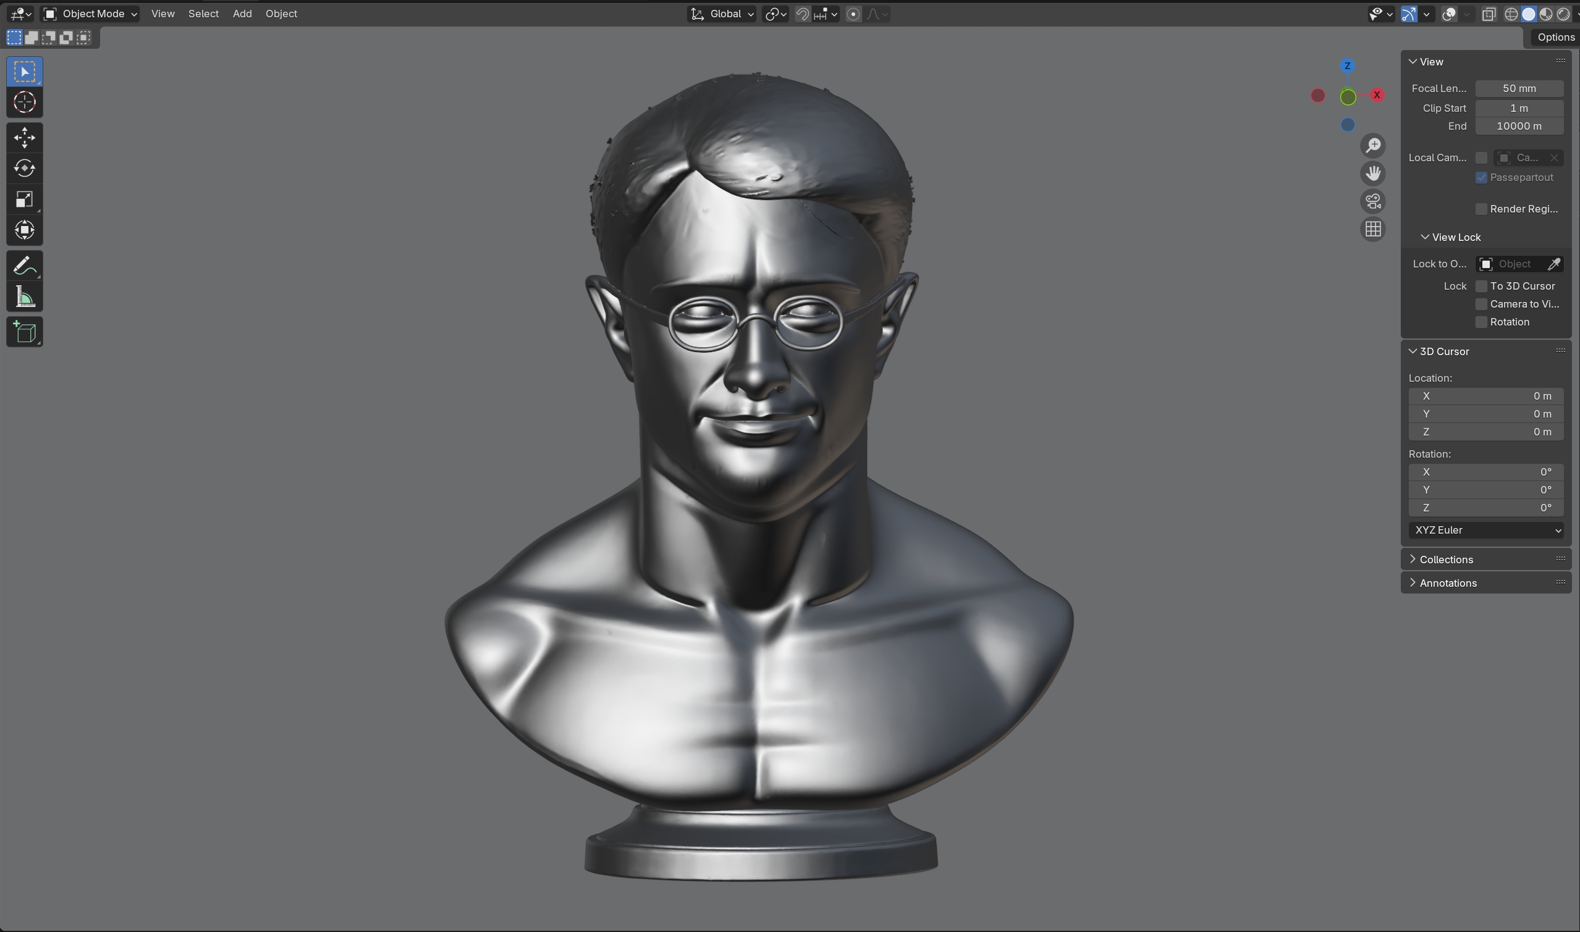Enable the Render Region checkbox
The width and height of the screenshot is (1580, 932).
point(1481,209)
